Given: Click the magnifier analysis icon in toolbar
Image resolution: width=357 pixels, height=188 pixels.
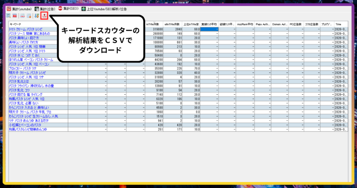Looking at the screenshot, I should coord(8,16).
